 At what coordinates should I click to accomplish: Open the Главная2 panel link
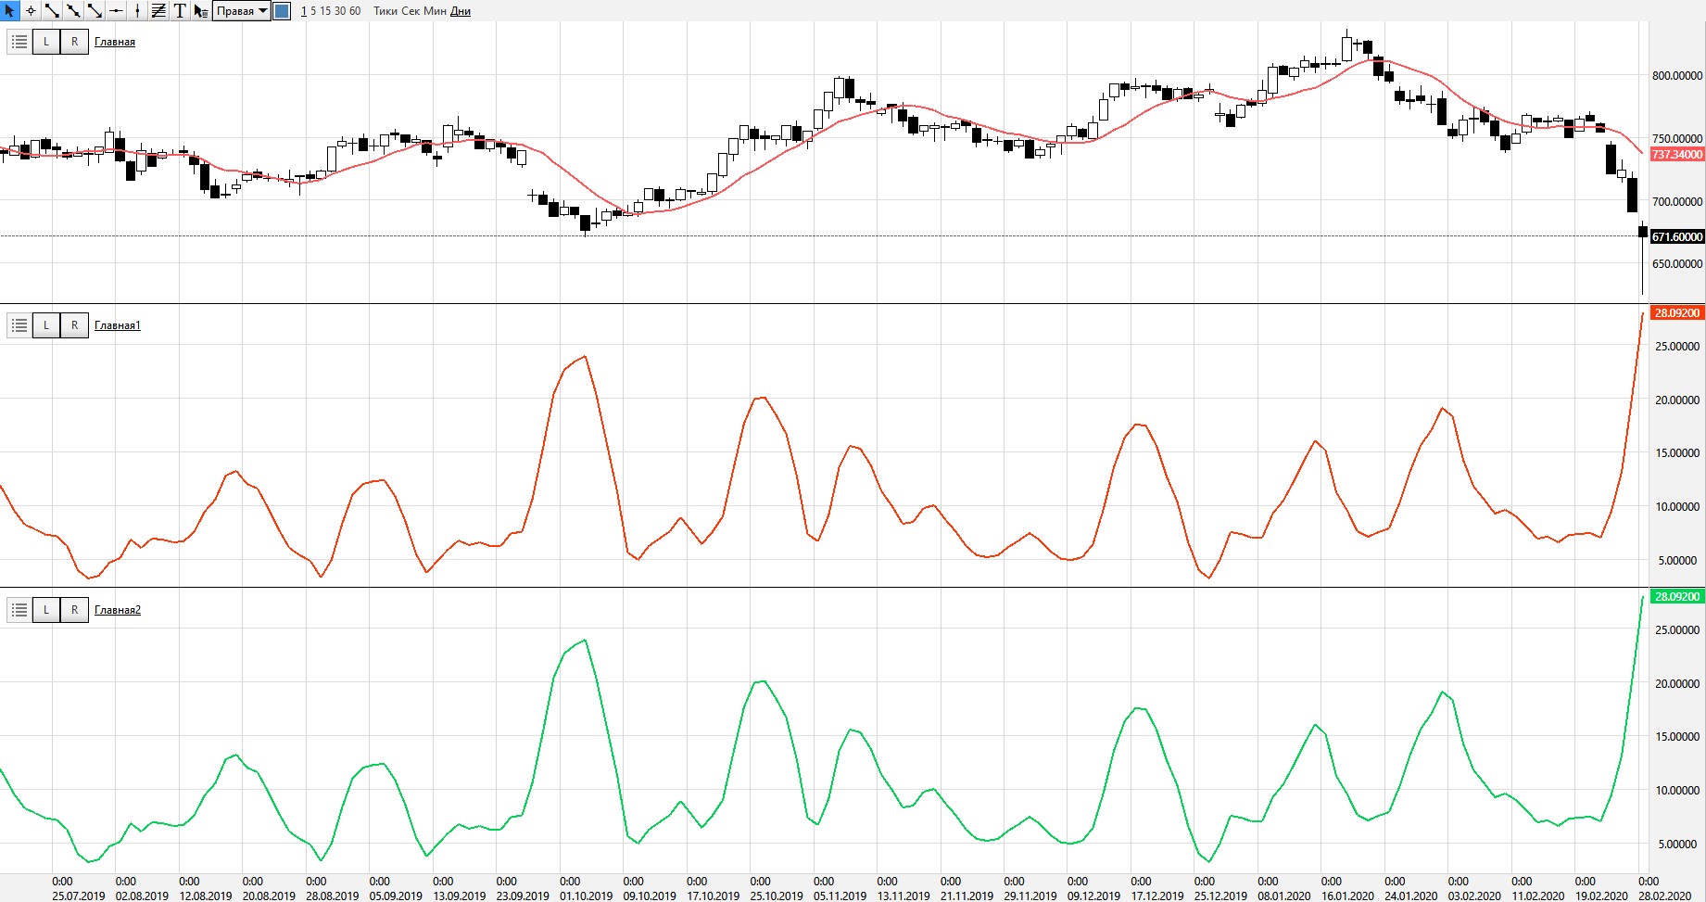click(x=118, y=610)
